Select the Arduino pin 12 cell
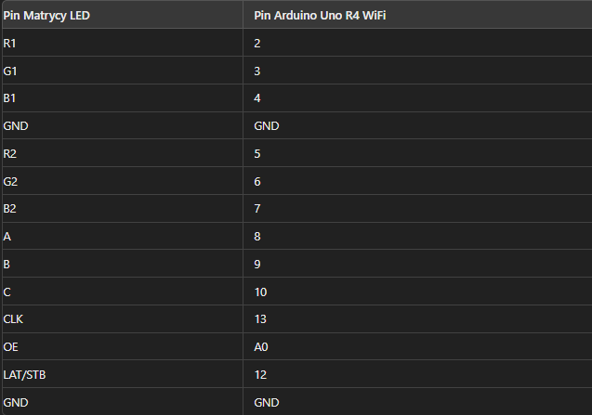 tap(260, 375)
